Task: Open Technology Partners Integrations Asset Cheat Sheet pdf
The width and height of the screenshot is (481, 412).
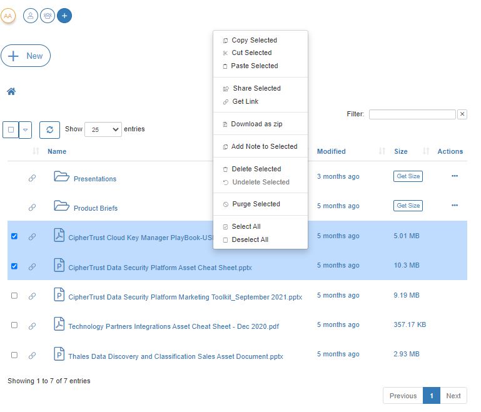Action: tap(174, 326)
